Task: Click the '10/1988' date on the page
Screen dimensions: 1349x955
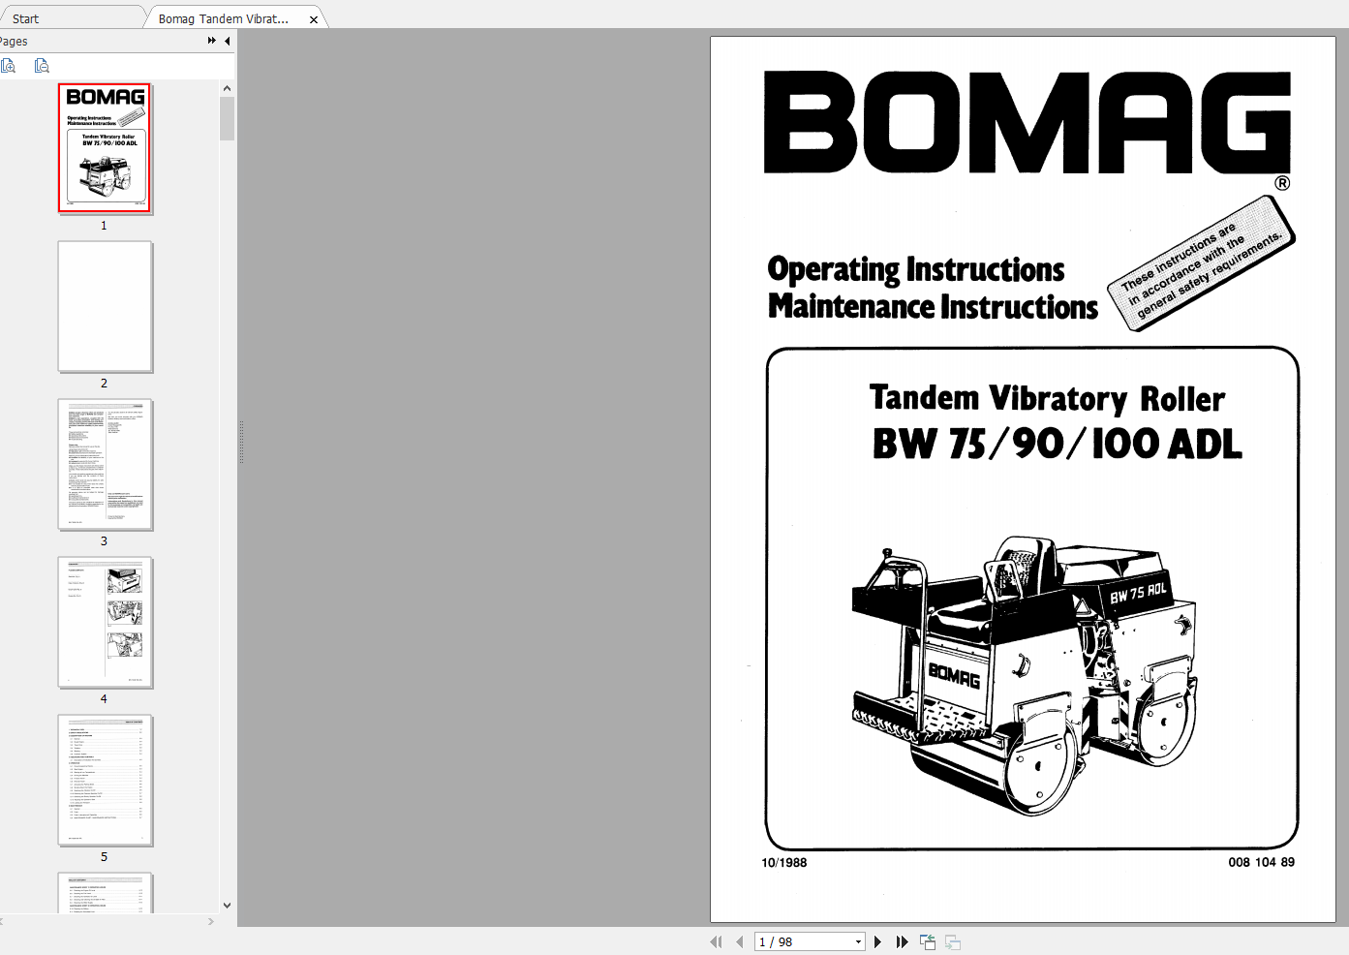Action: 783,862
